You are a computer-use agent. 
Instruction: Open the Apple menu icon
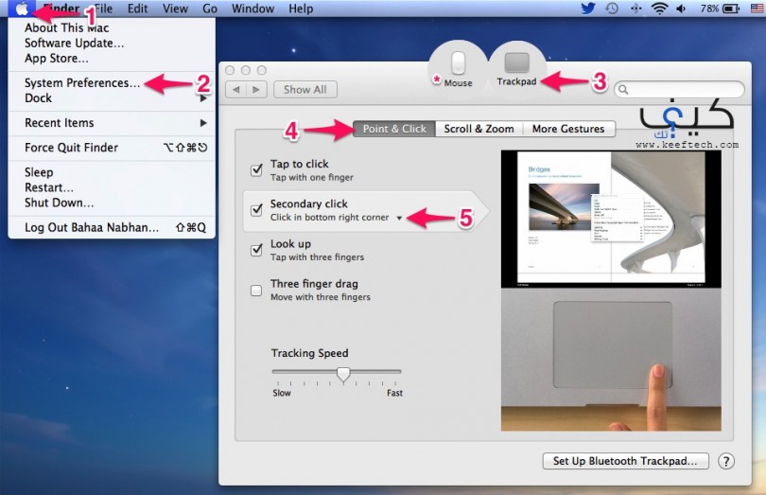point(23,9)
